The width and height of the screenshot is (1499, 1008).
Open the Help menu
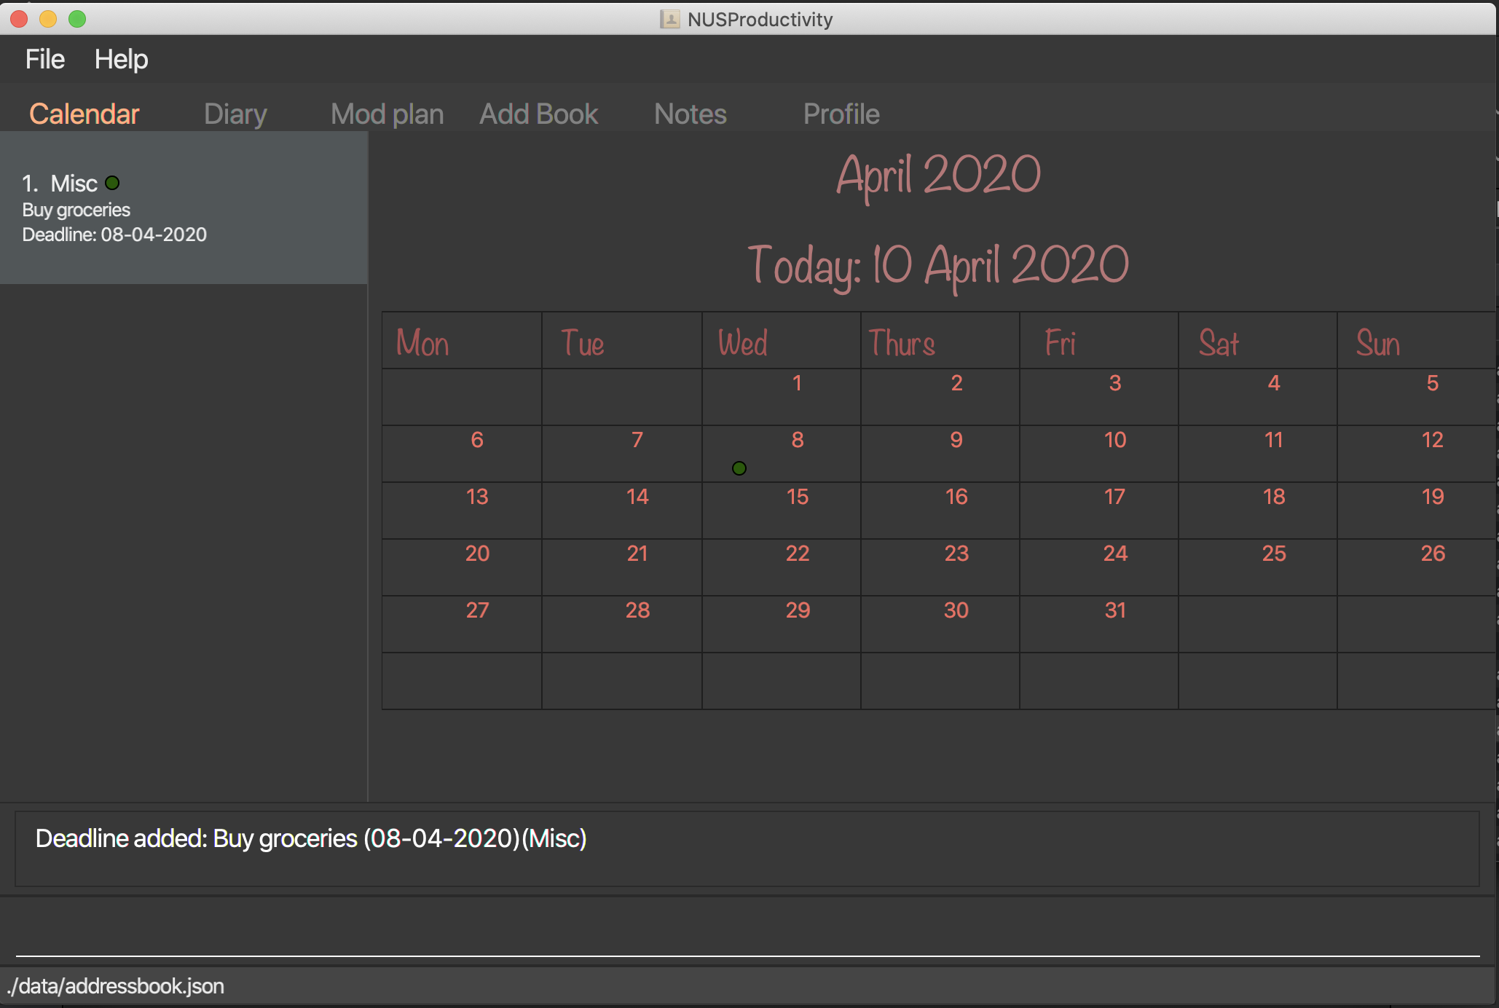click(x=122, y=58)
